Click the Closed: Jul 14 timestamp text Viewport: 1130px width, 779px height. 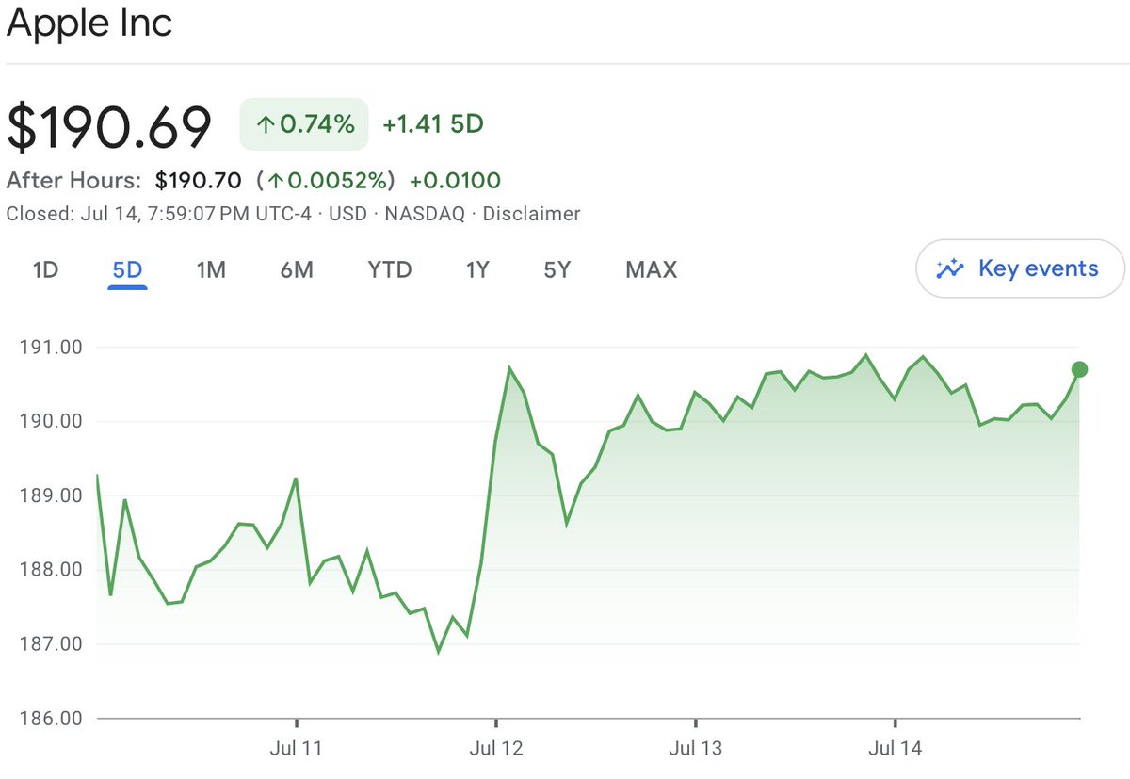(x=158, y=214)
